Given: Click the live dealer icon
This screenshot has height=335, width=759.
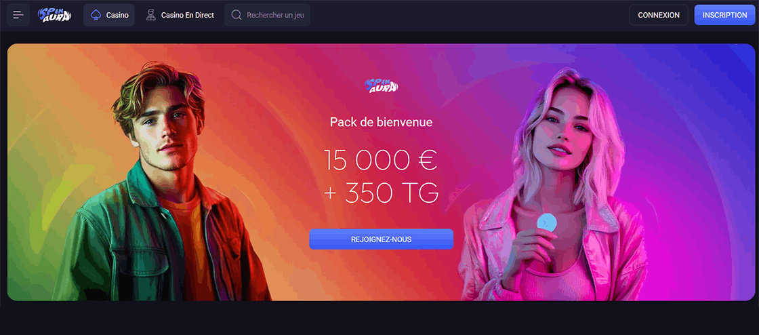Looking at the screenshot, I should tap(151, 15).
